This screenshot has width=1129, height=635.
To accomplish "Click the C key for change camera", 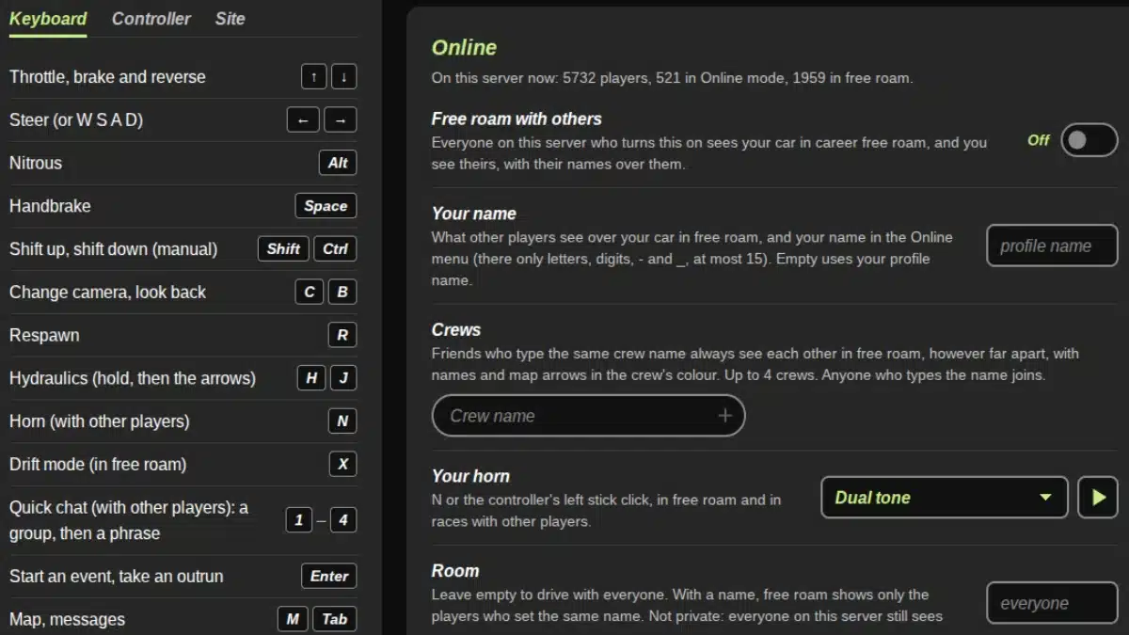I will [x=309, y=292].
